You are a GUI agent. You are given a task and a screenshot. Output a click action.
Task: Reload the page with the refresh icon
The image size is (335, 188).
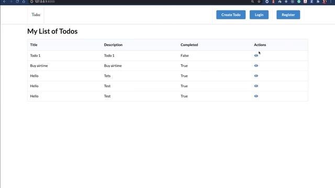[17, 2]
